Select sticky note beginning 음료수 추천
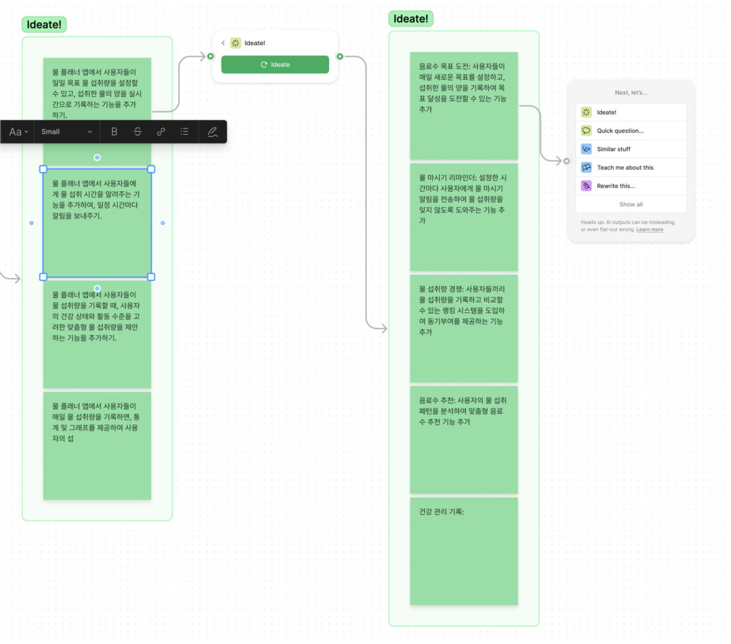The width and height of the screenshot is (731, 644). [464, 439]
